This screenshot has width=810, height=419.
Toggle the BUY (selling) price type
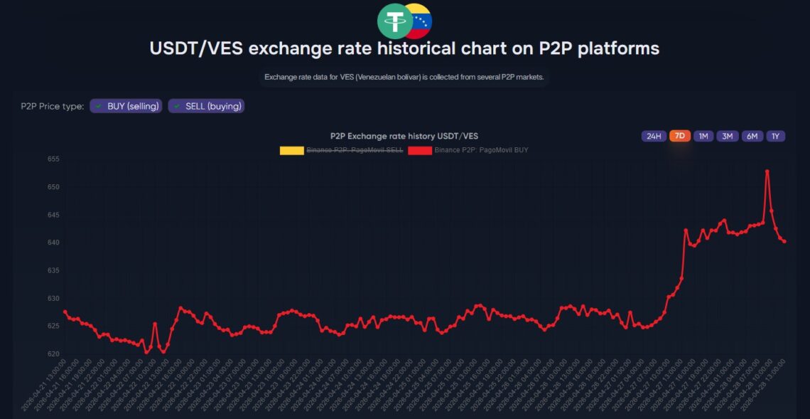pos(126,106)
